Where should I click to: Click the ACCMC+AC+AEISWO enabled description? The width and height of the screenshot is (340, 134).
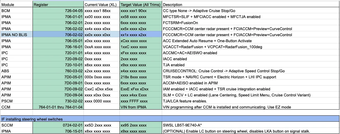coord(251,53)
